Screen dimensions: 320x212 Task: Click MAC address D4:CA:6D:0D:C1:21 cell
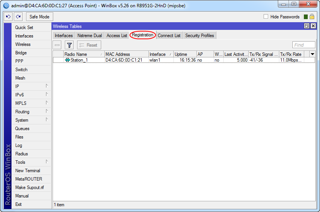coord(127,60)
